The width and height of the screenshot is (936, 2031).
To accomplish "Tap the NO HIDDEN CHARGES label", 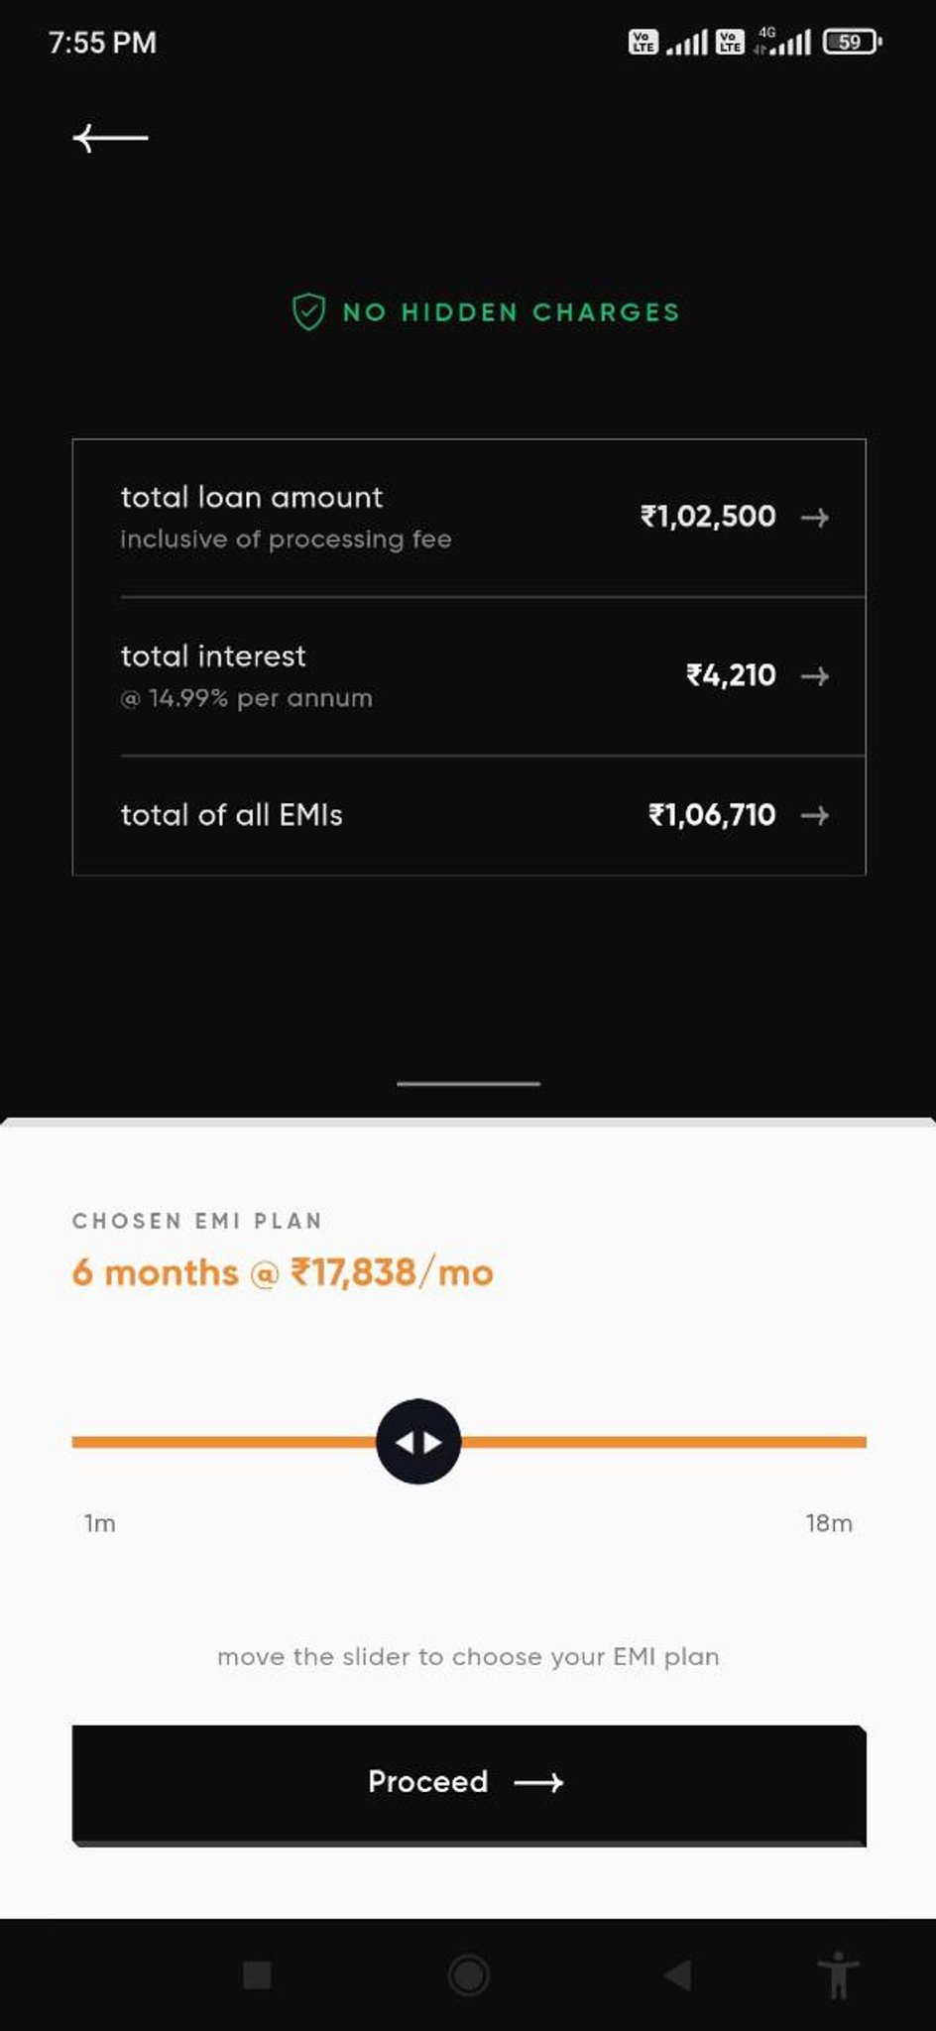I will [x=511, y=312].
